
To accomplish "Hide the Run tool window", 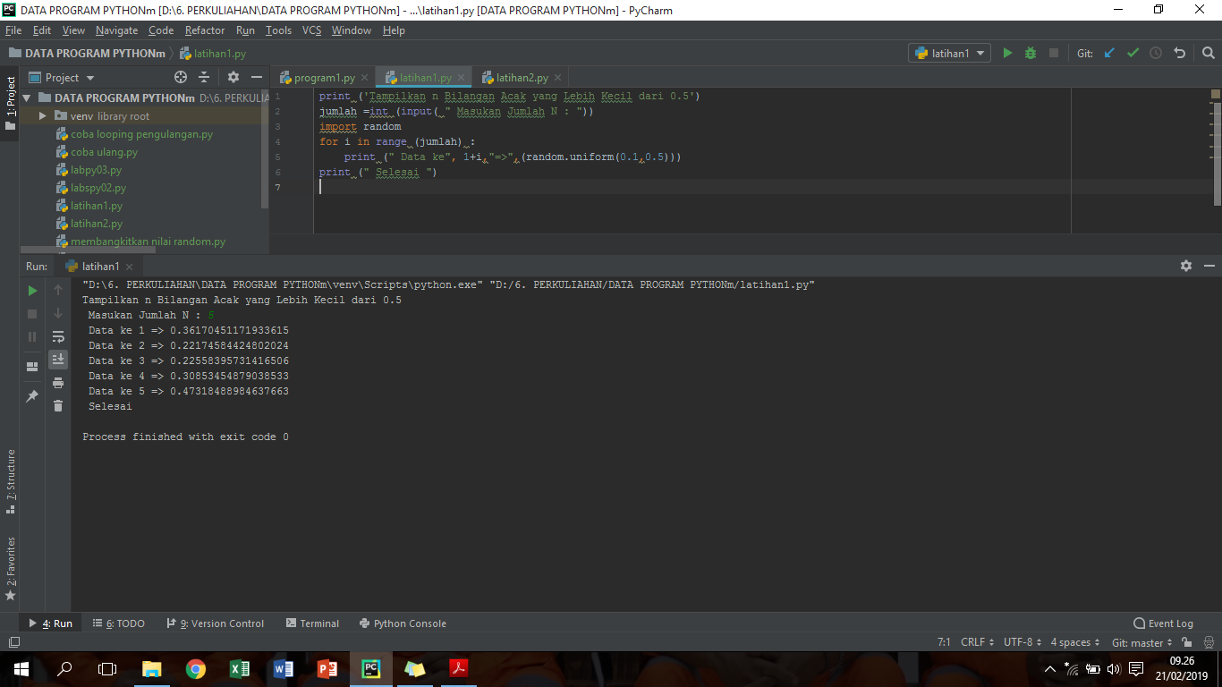I will coord(1209,266).
